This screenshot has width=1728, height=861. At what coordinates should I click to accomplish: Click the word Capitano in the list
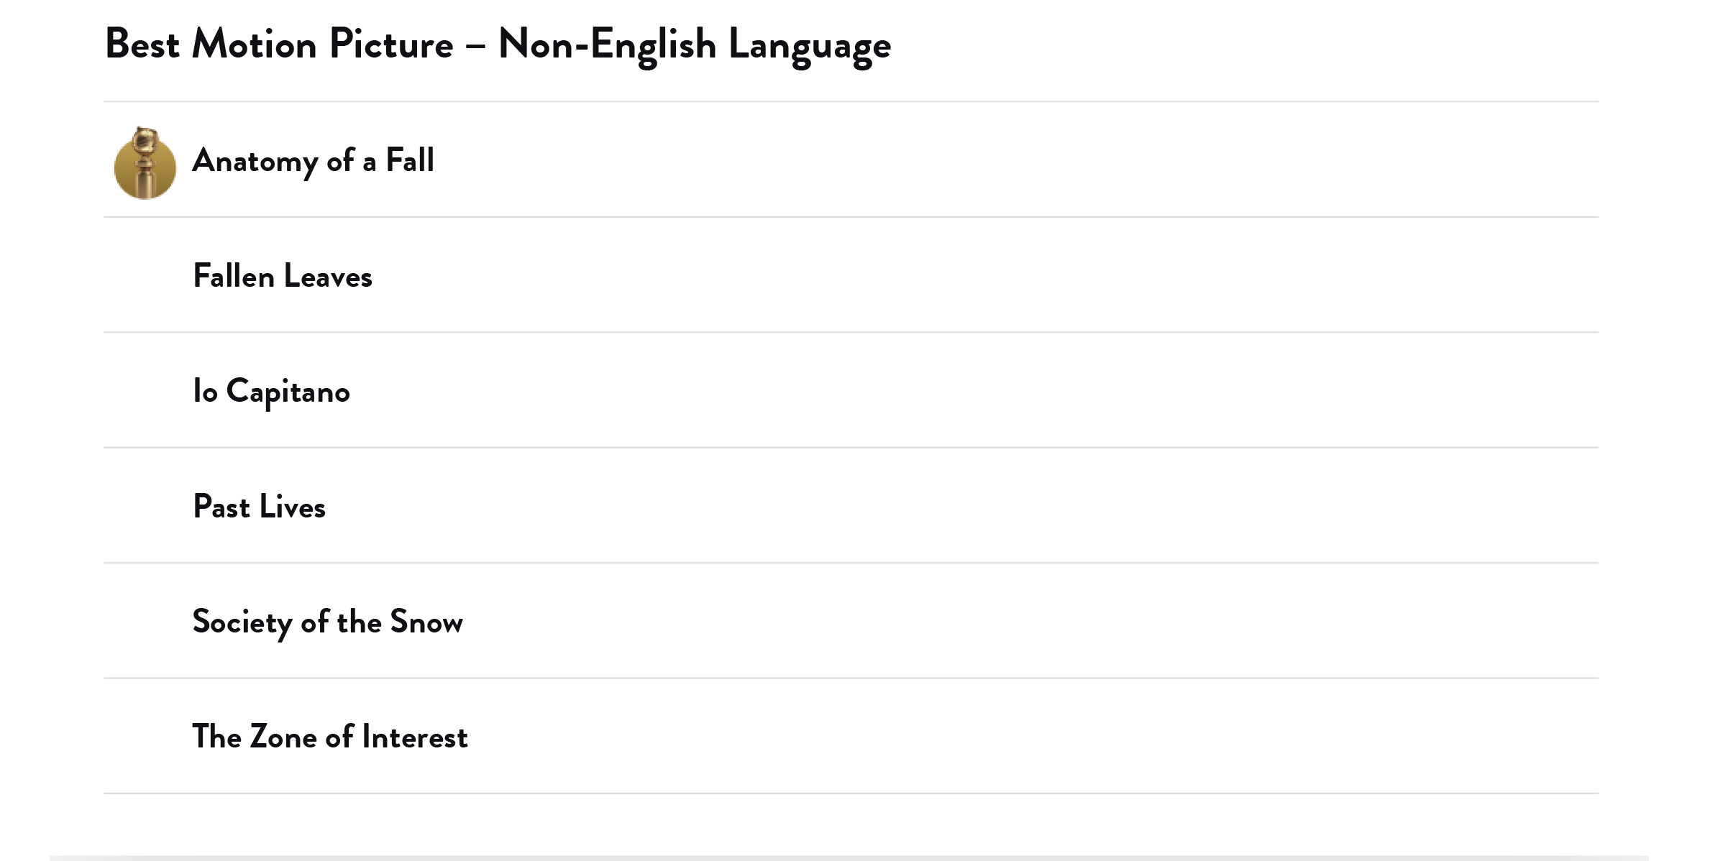click(x=288, y=392)
